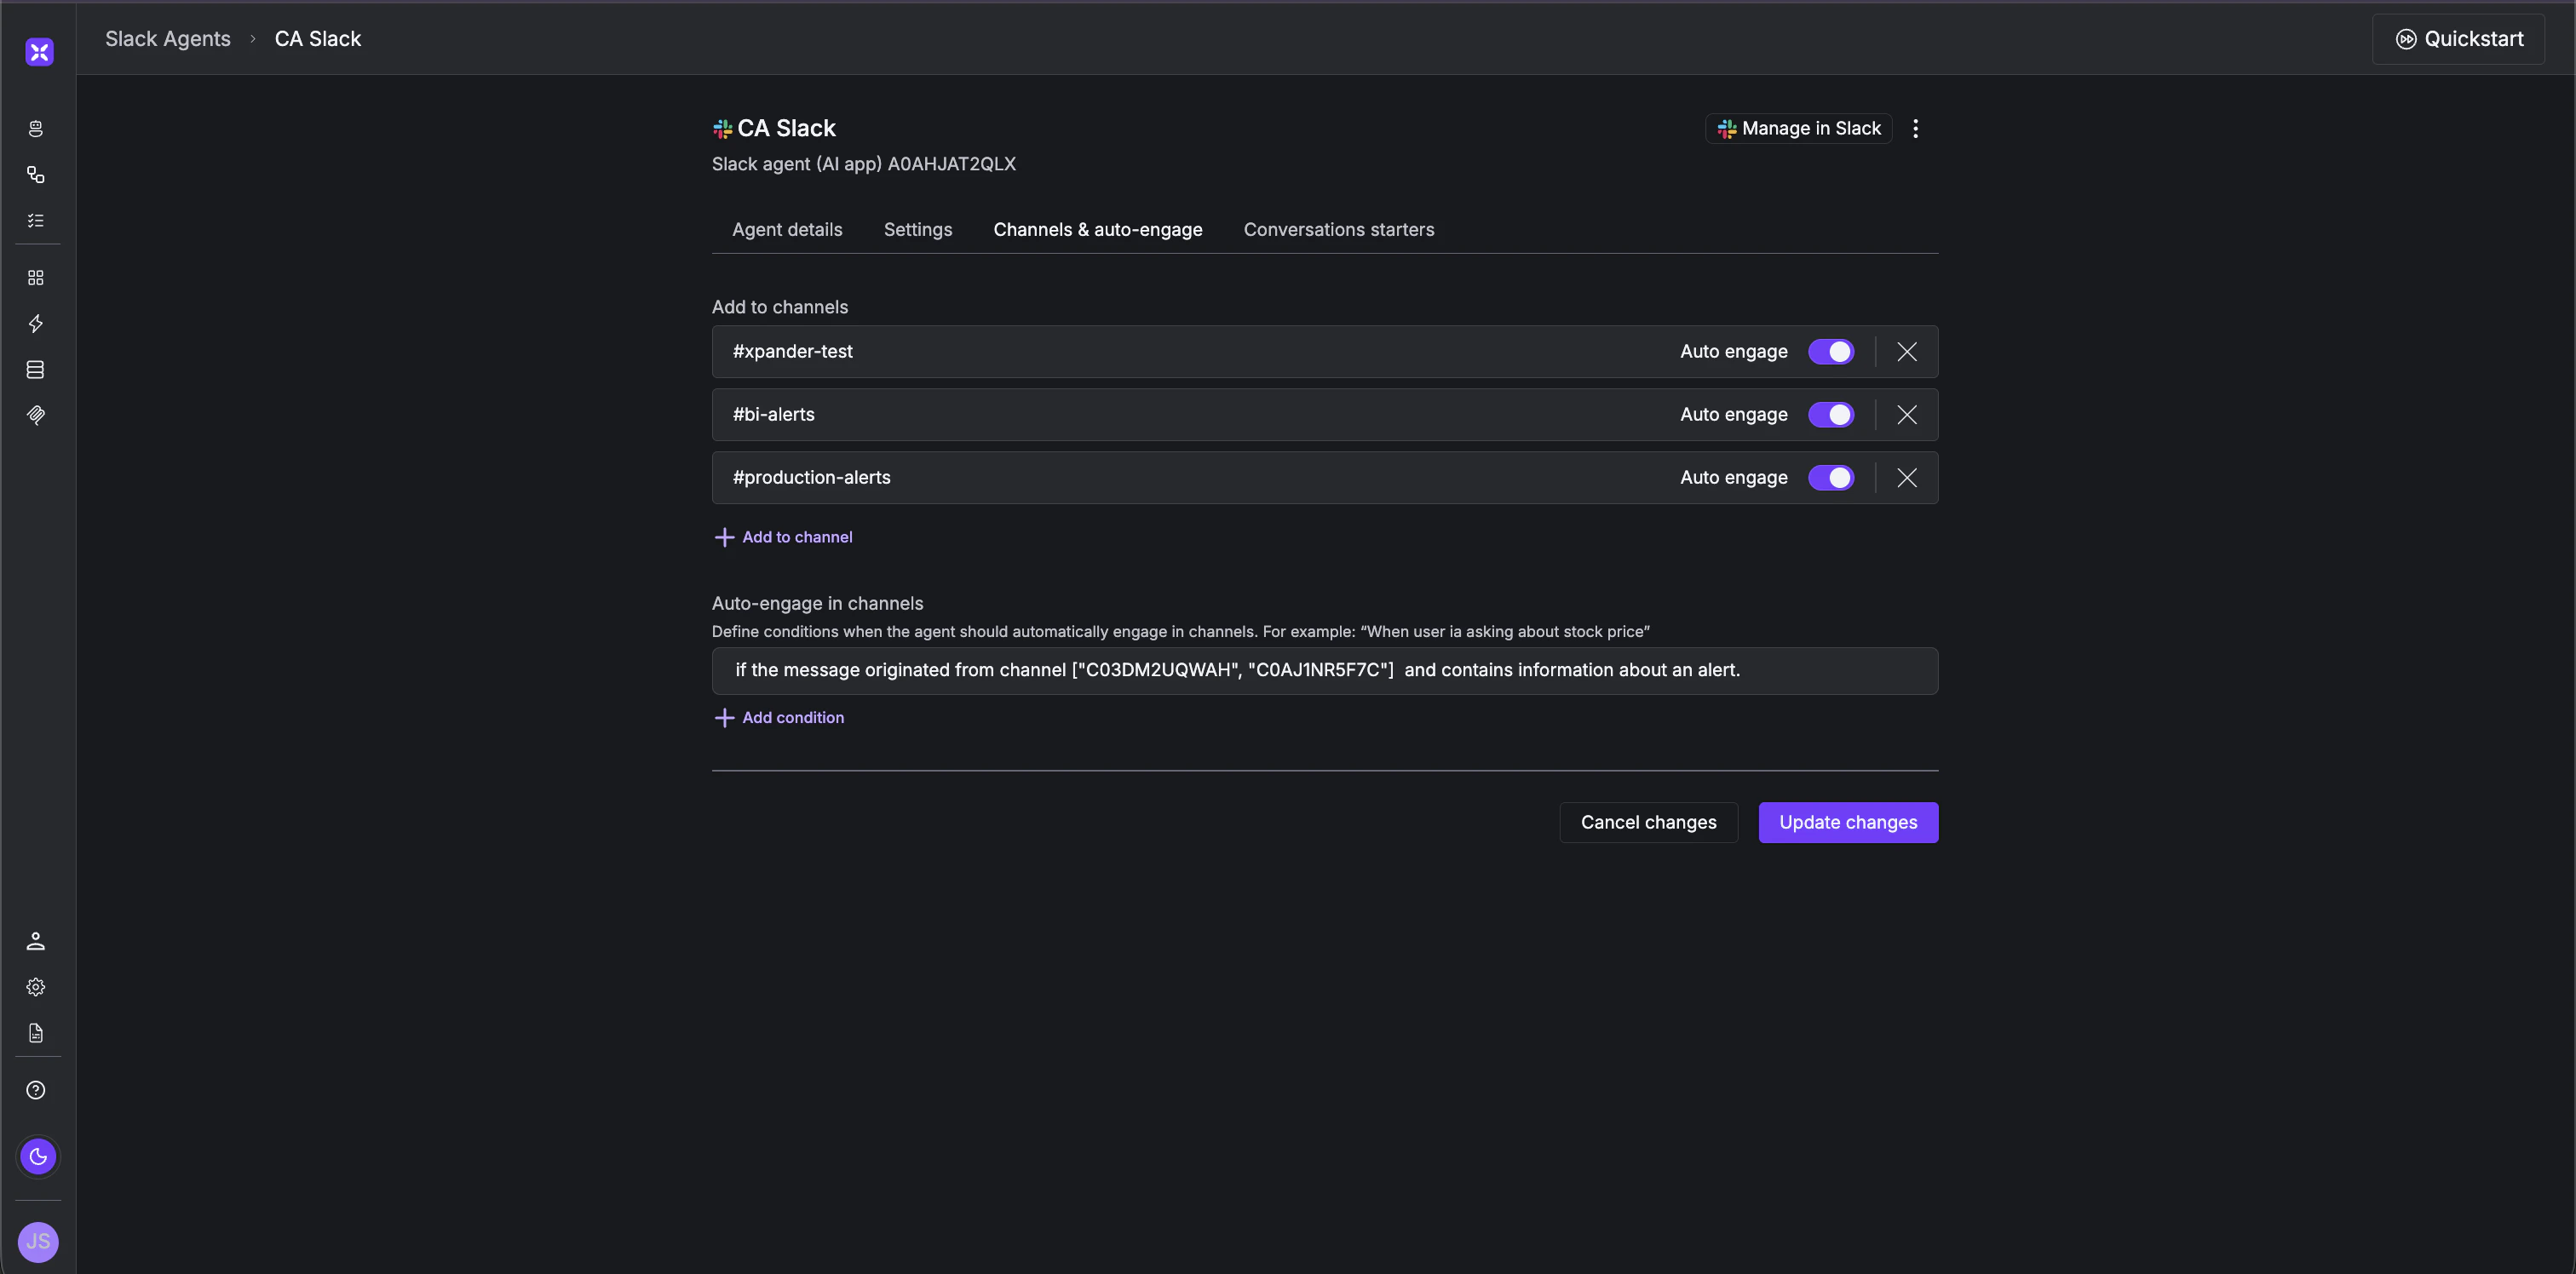Click the Auto engage label for #production-alerts
This screenshot has height=1274, width=2576.
(1734, 478)
